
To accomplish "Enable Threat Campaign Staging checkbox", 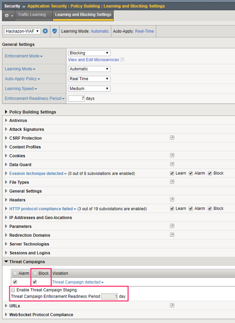I will coord(13,290).
